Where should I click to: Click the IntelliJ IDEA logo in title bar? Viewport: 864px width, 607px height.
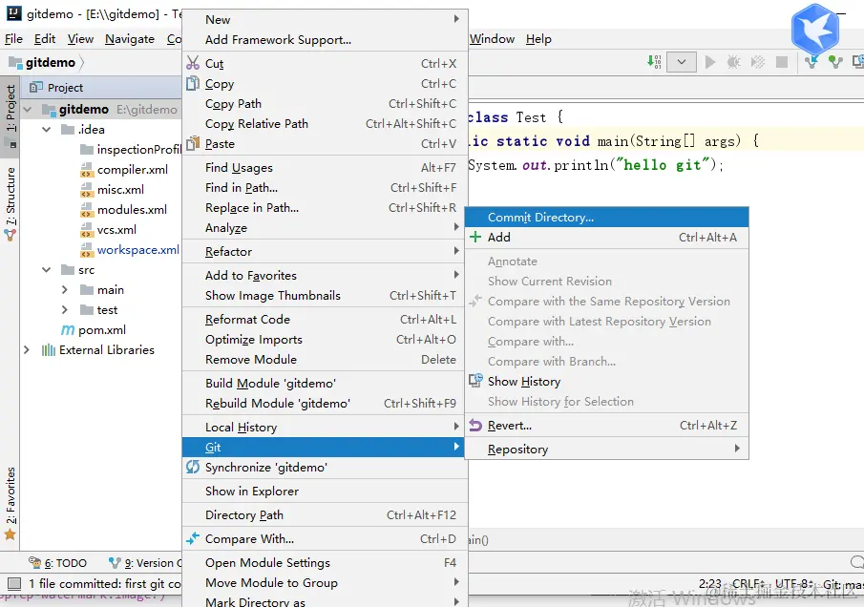click(x=13, y=13)
